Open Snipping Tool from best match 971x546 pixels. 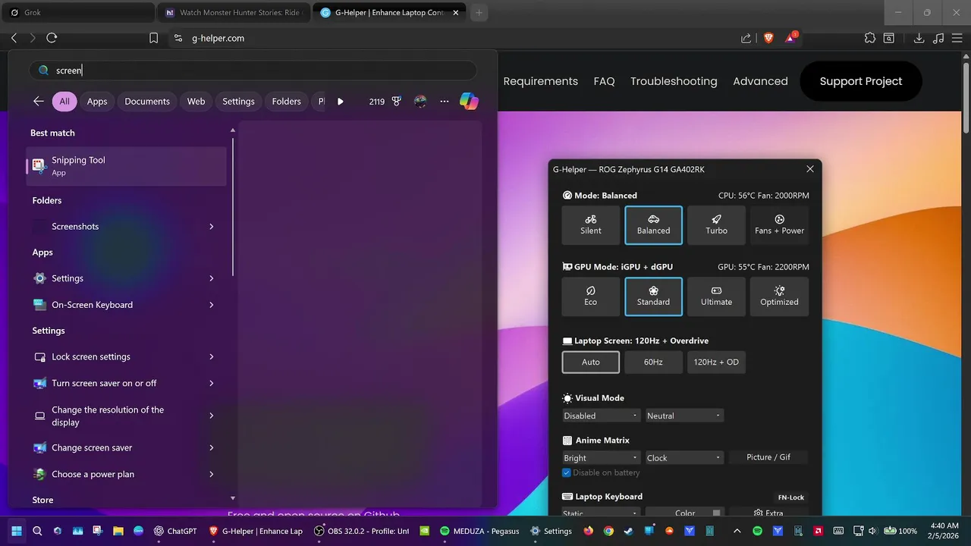point(127,166)
